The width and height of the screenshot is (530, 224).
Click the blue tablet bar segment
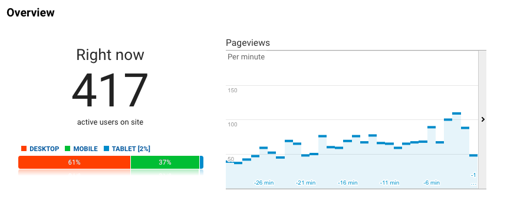[x=202, y=162]
